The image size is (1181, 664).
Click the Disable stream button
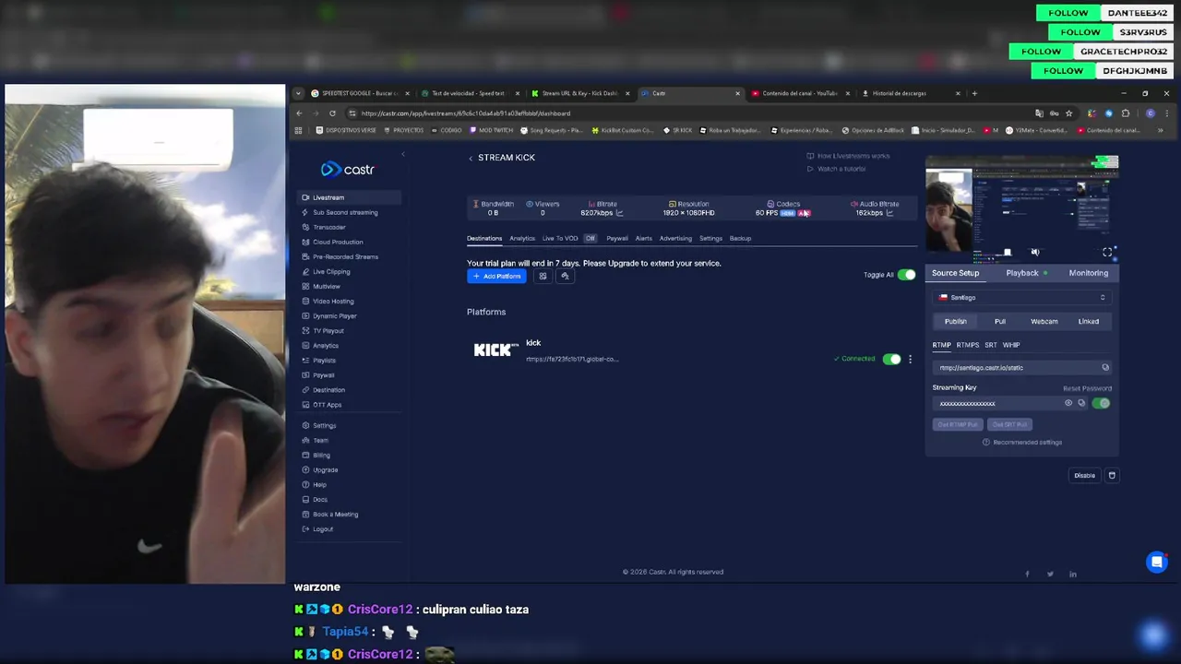pyautogui.click(x=1084, y=476)
